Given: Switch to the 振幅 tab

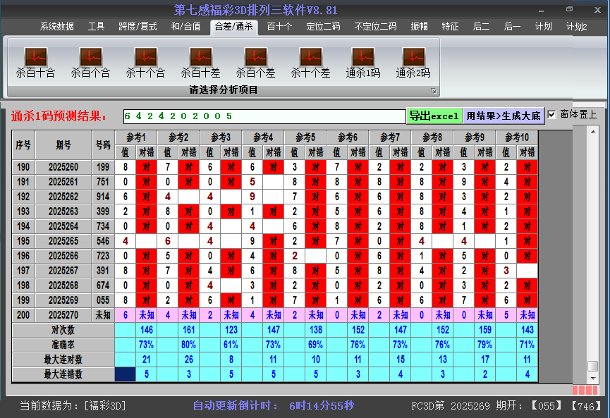Looking at the screenshot, I should tap(419, 27).
